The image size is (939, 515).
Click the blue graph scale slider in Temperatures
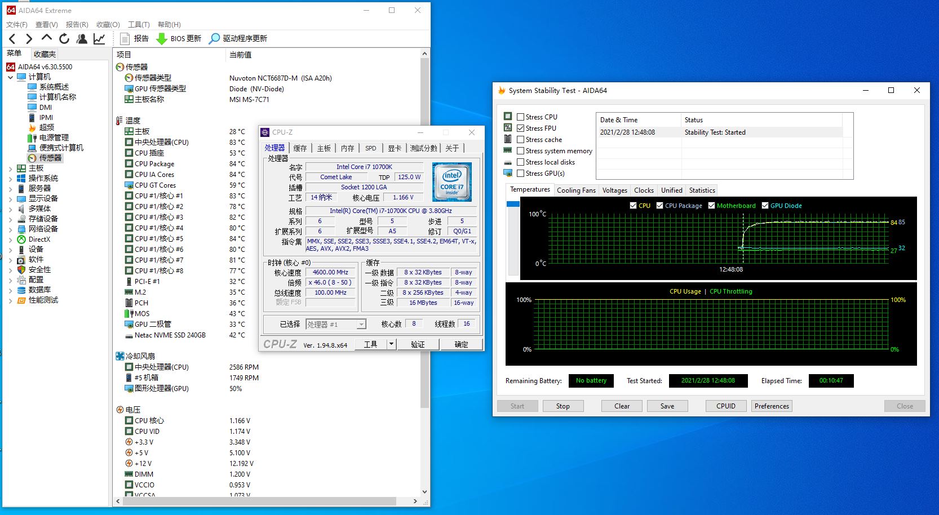coord(513,204)
